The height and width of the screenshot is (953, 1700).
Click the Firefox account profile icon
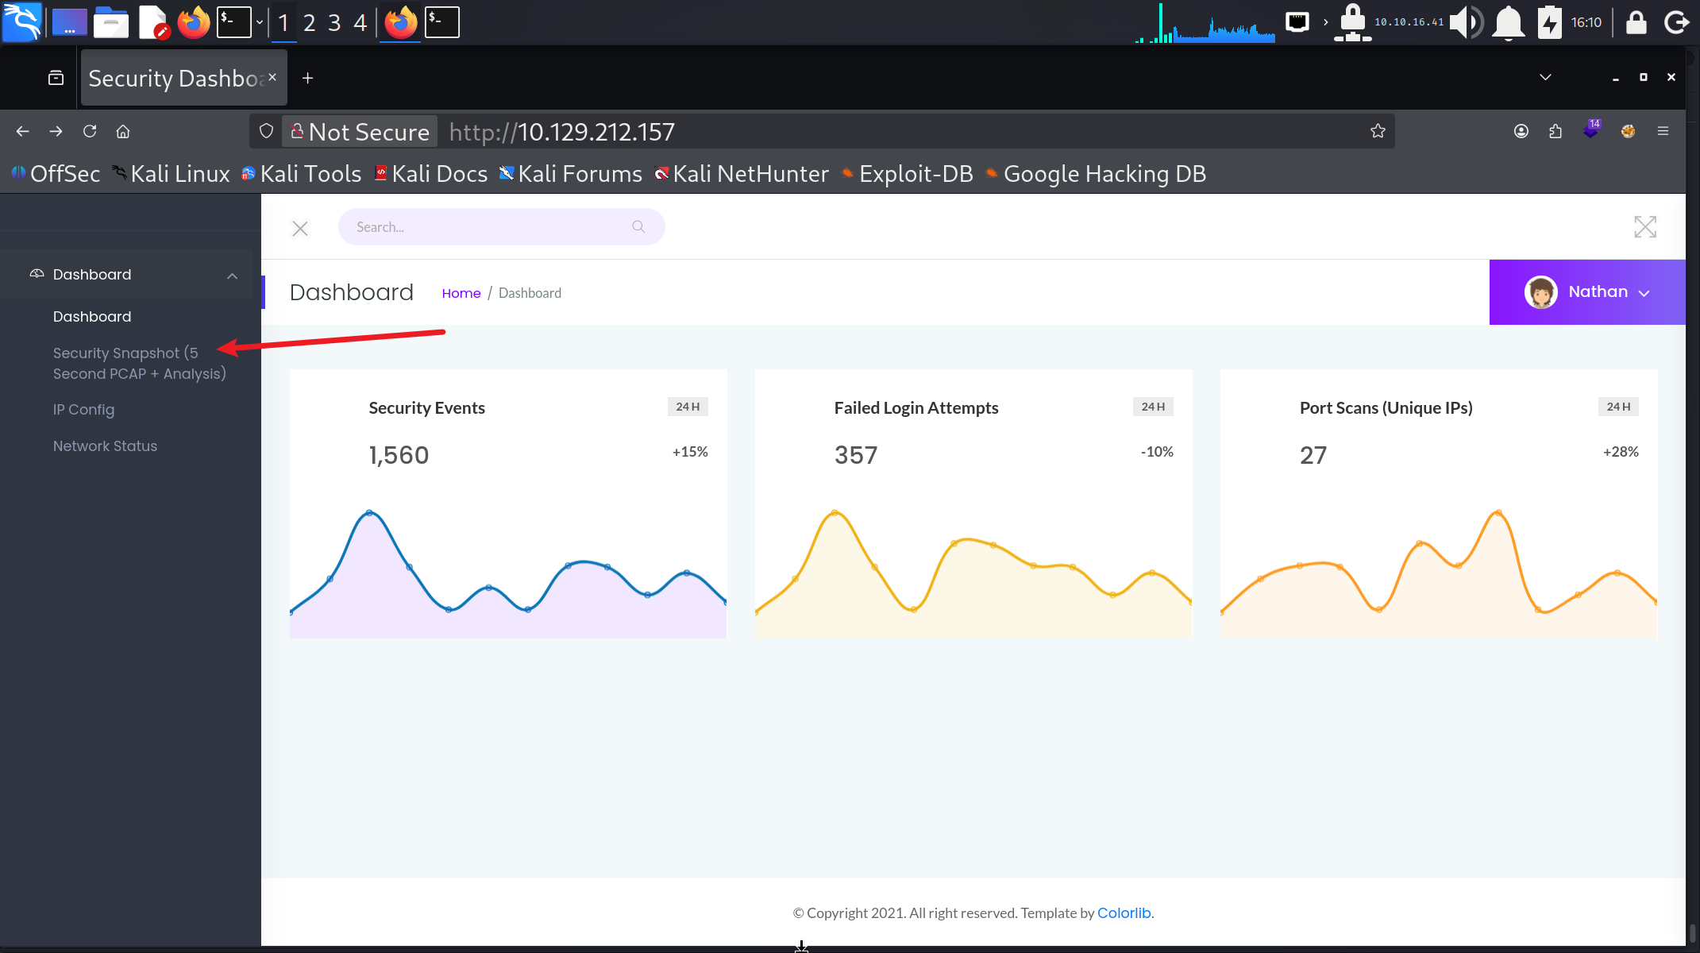[1521, 131]
